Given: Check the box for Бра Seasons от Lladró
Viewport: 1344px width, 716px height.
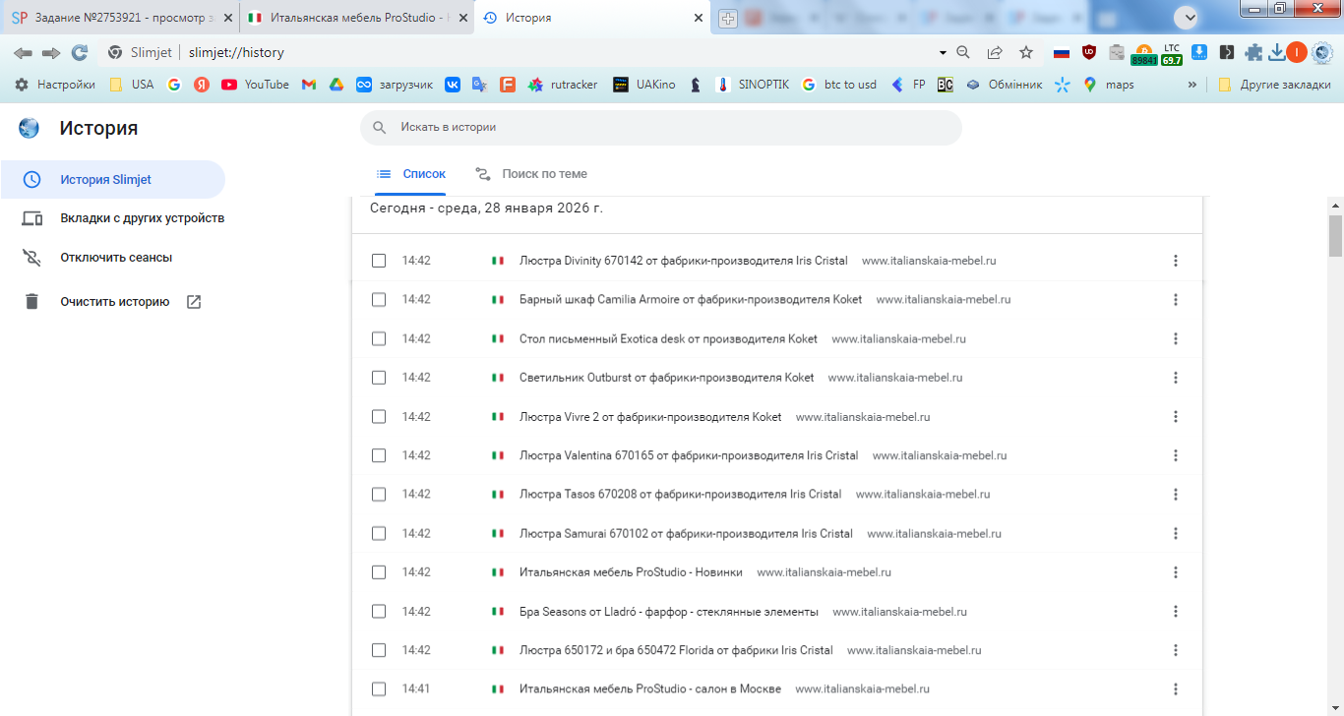Looking at the screenshot, I should click(379, 611).
